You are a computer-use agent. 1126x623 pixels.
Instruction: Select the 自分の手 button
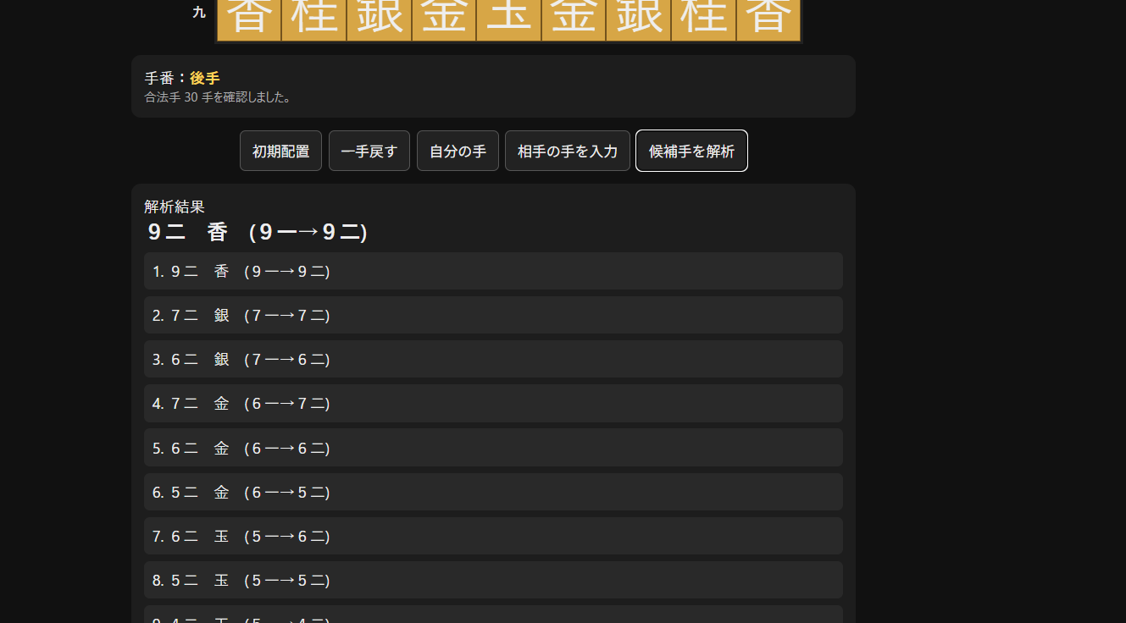pyautogui.click(x=458, y=151)
